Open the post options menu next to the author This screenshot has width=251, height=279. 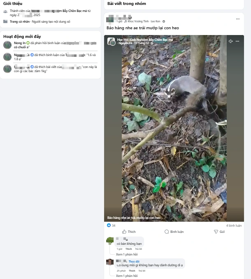[x=237, y=19]
